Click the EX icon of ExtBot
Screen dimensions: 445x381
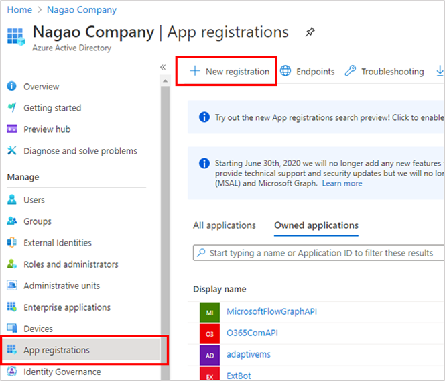210,374
